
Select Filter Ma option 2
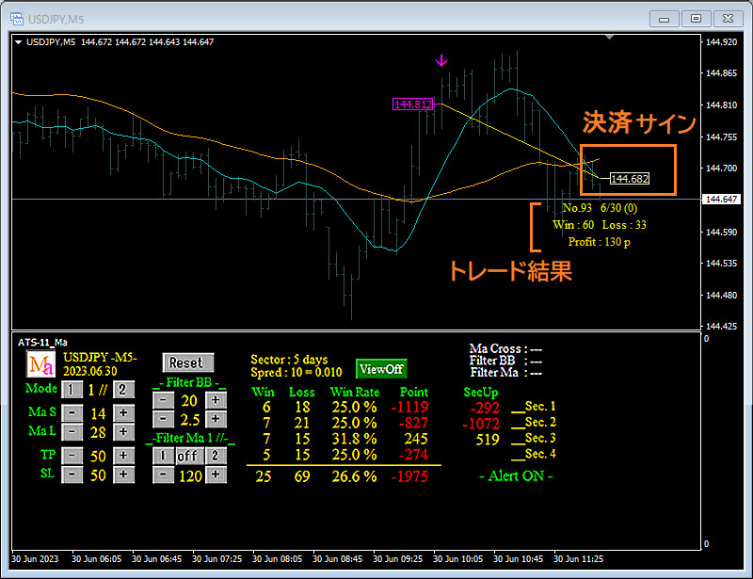click(216, 455)
